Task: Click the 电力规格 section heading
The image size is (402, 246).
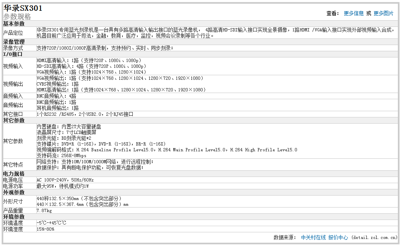Action: click(x=14, y=174)
